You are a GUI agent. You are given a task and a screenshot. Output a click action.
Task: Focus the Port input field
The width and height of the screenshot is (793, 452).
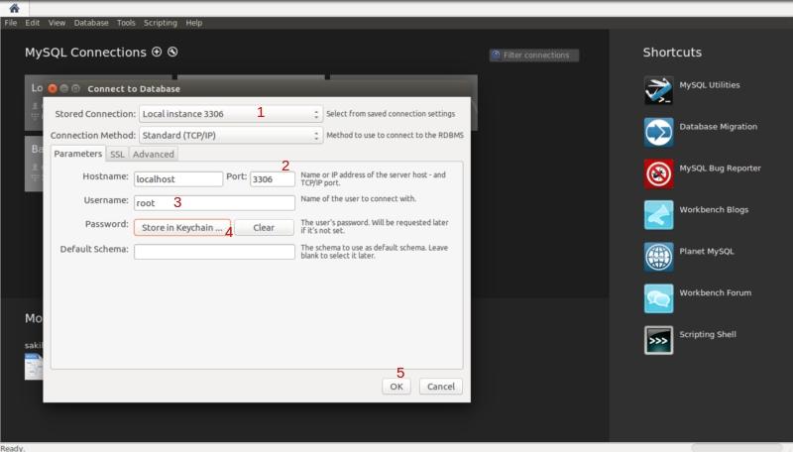(x=272, y=179)
